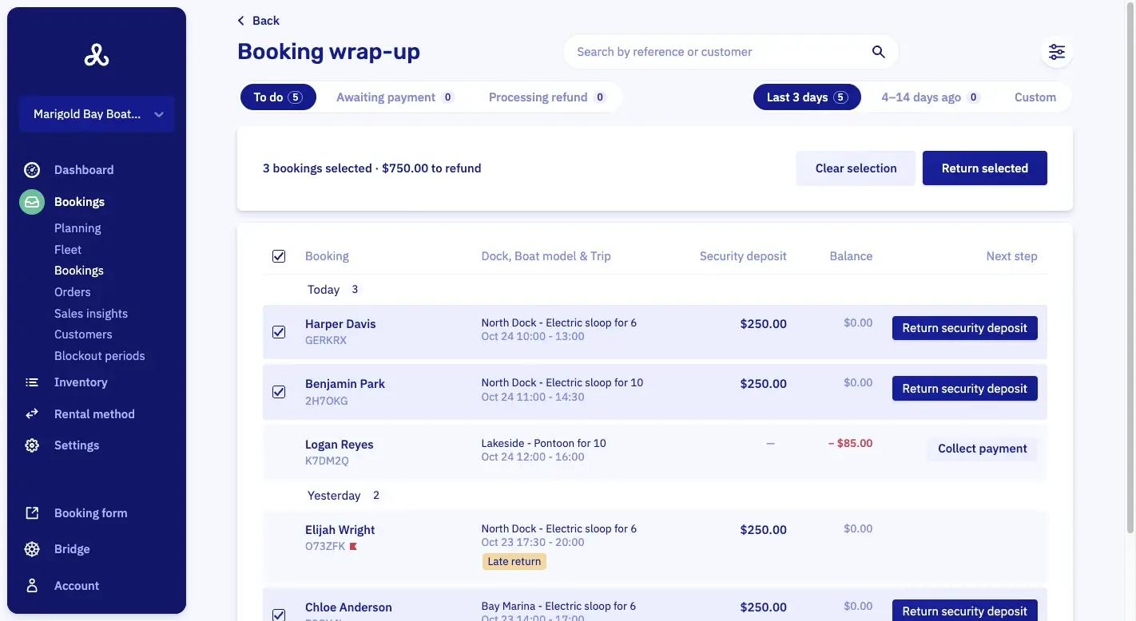Choose the Custom date range
The width and height of the screenshot is (1136, 621).
pos(1035,97)
